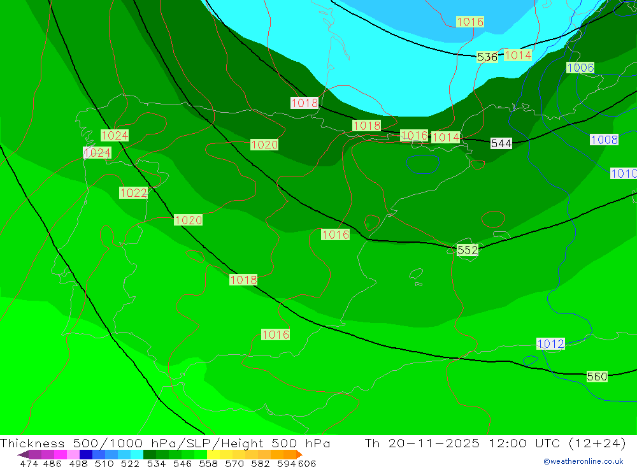Click the 560 height contour label
This screenshot has width=637, height=467.
(x=597, y=377)
